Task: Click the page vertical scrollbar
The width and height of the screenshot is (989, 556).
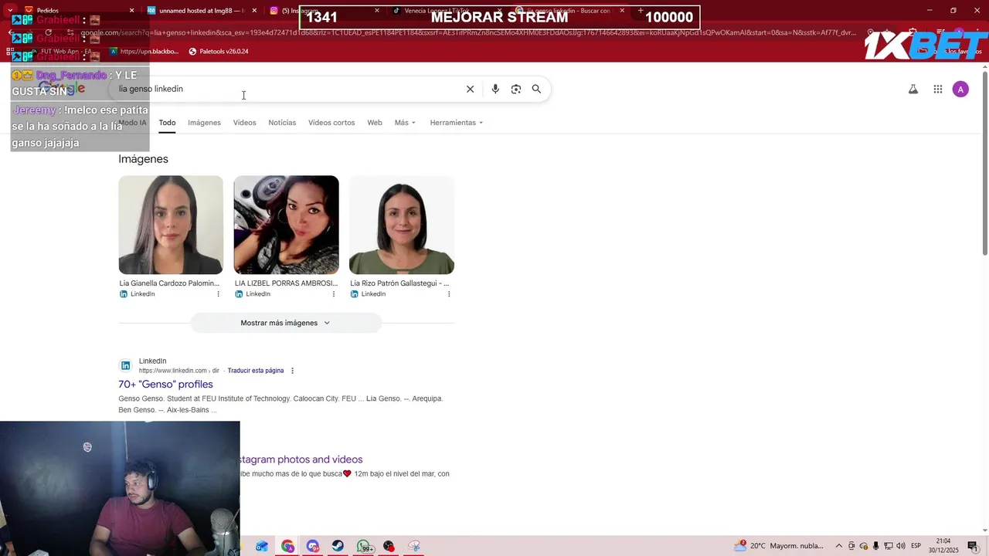Action: (x=984, y=162)
